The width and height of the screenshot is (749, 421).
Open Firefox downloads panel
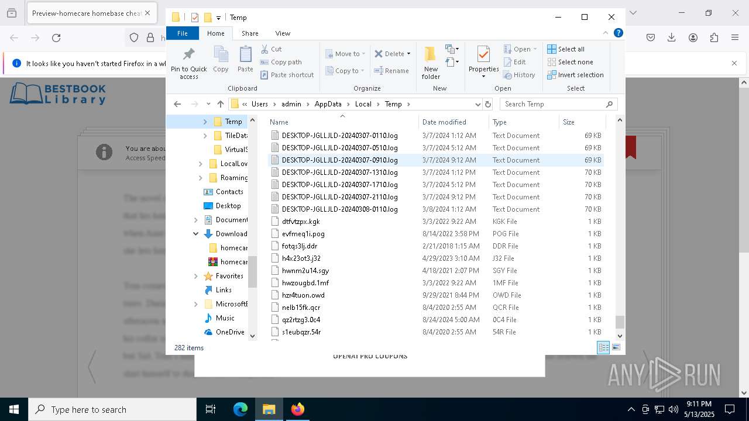(672, 38)
